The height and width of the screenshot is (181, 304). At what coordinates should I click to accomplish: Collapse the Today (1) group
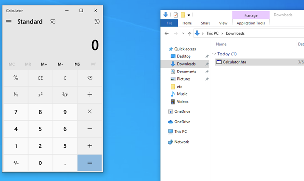point(214,54)
